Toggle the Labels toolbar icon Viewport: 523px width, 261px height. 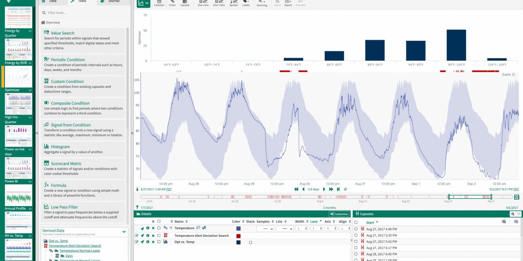(246, 3)
